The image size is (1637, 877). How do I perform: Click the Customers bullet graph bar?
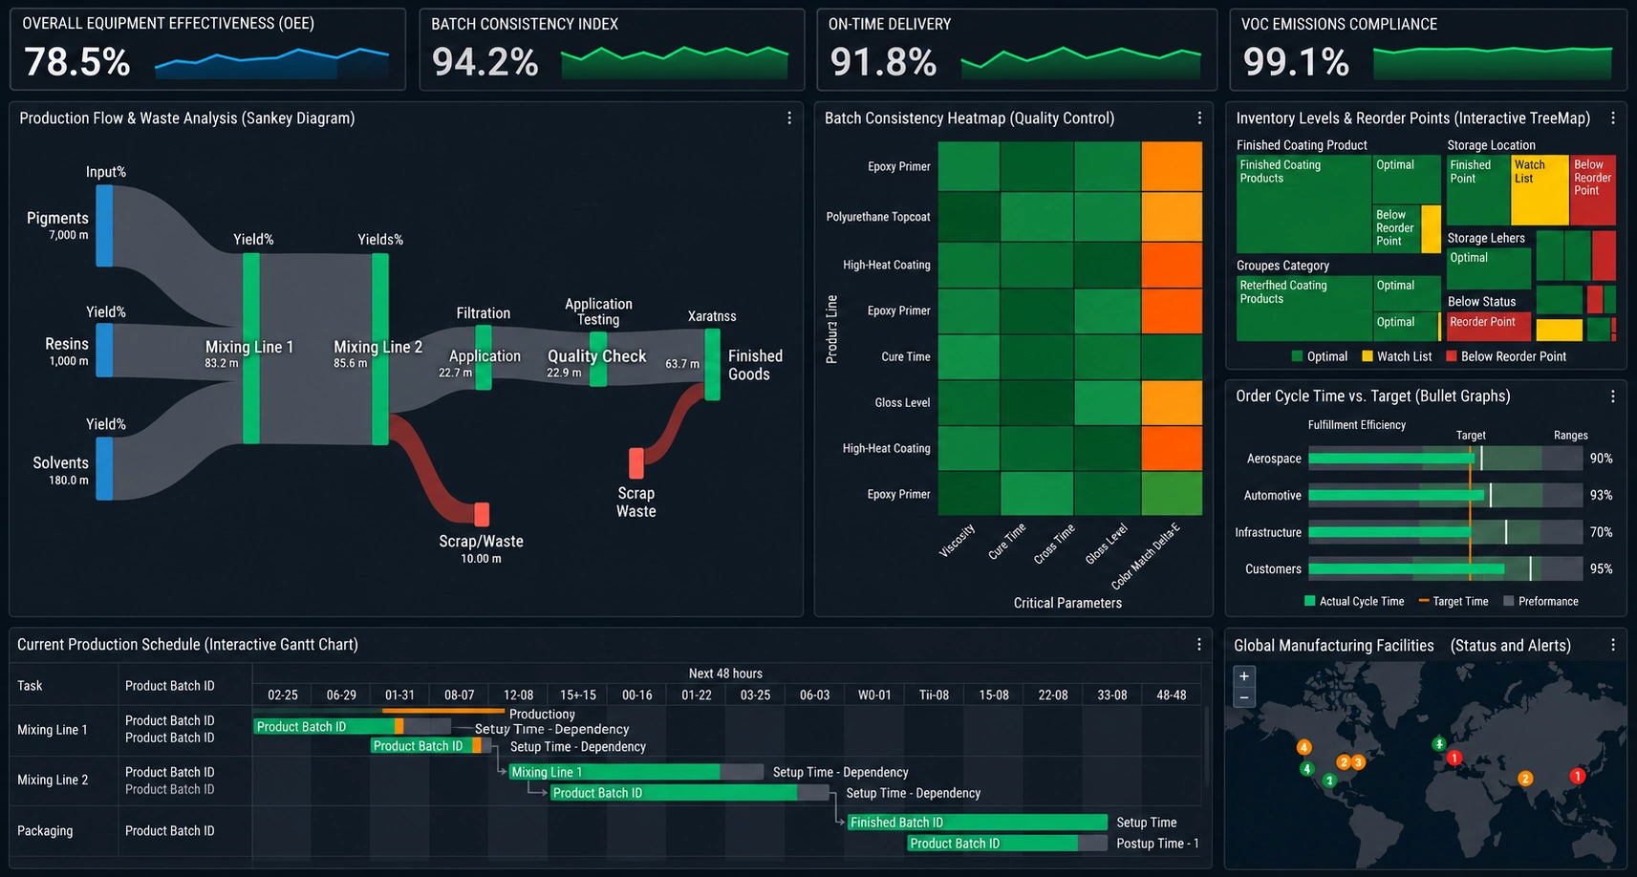pyautogui.click(x=1445, y=568)
